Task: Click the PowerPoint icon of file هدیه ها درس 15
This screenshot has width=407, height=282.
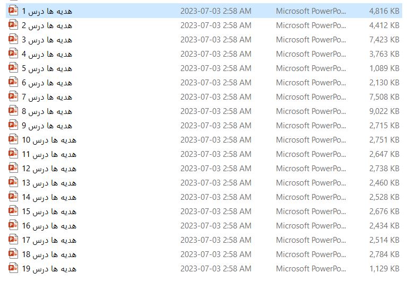Action: point(13,211)
